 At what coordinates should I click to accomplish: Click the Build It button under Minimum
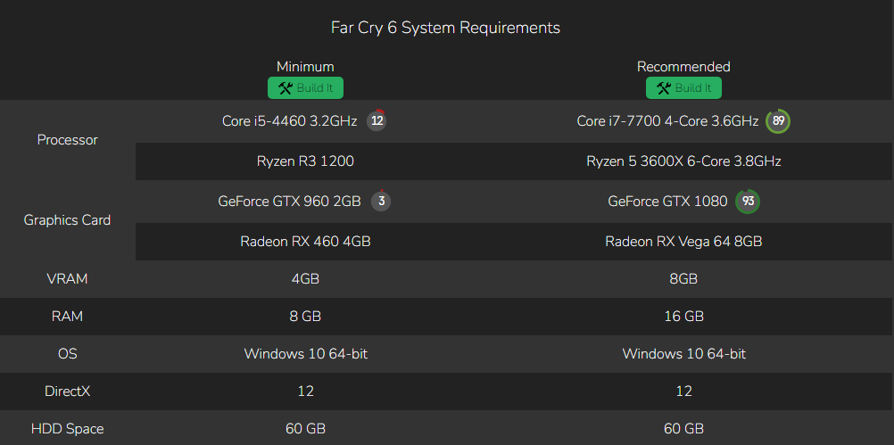coord(305,87)
